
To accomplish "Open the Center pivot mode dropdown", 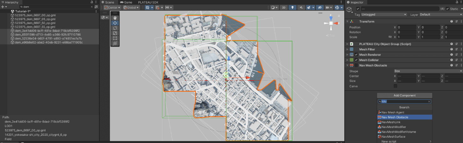I will pyautogui.click(x=112, y=8).
